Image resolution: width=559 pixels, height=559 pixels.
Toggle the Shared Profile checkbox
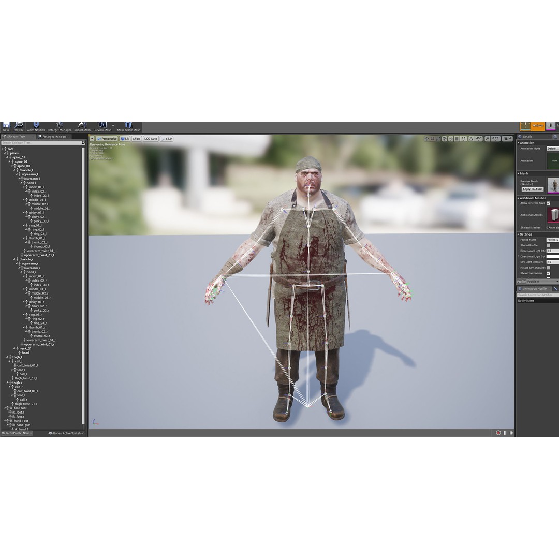548,245
